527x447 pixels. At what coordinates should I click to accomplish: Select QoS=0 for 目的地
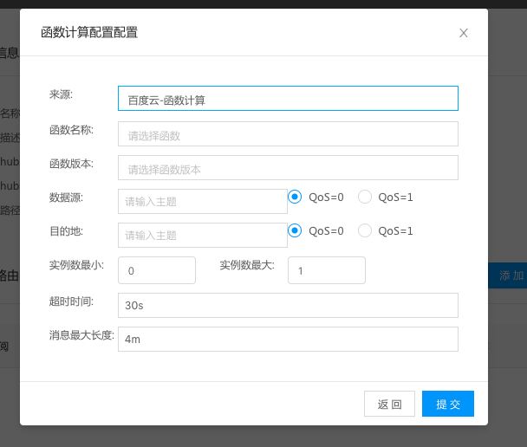296,230
